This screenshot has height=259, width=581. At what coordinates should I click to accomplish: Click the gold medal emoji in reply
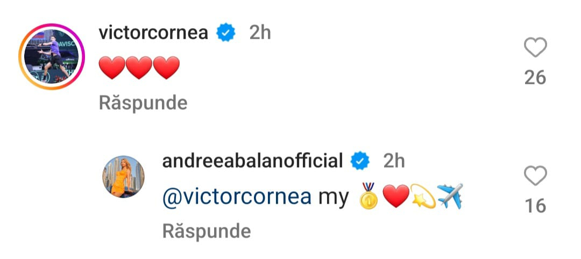tap(370, 197)
